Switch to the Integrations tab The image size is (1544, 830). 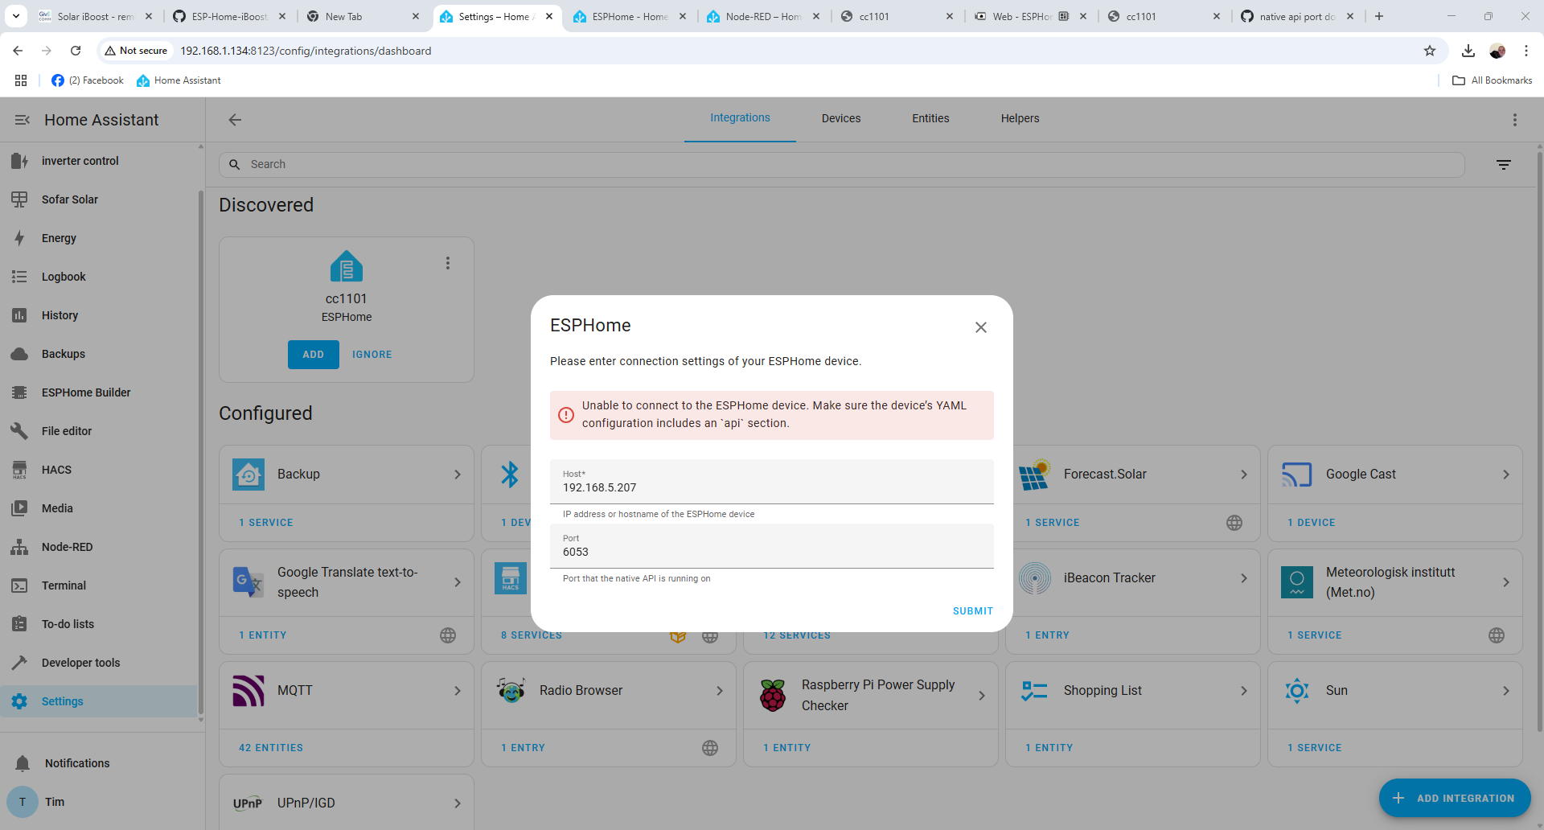(740, 118)
